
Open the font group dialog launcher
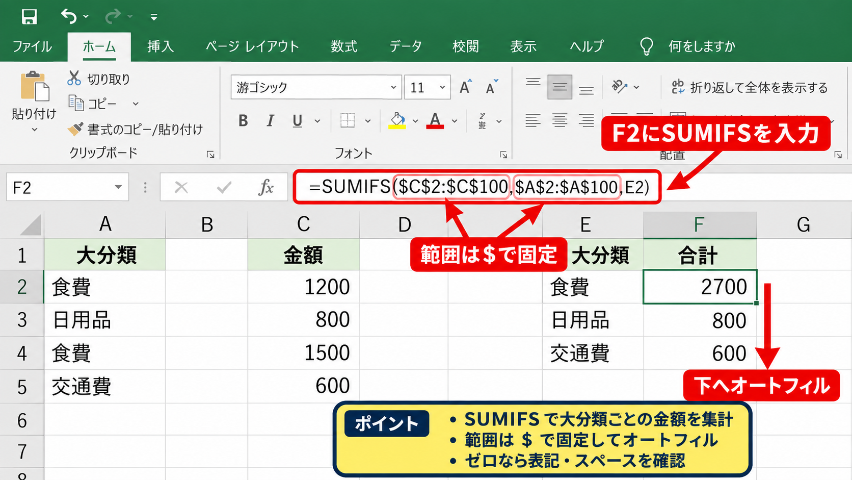tap(503, 155)
